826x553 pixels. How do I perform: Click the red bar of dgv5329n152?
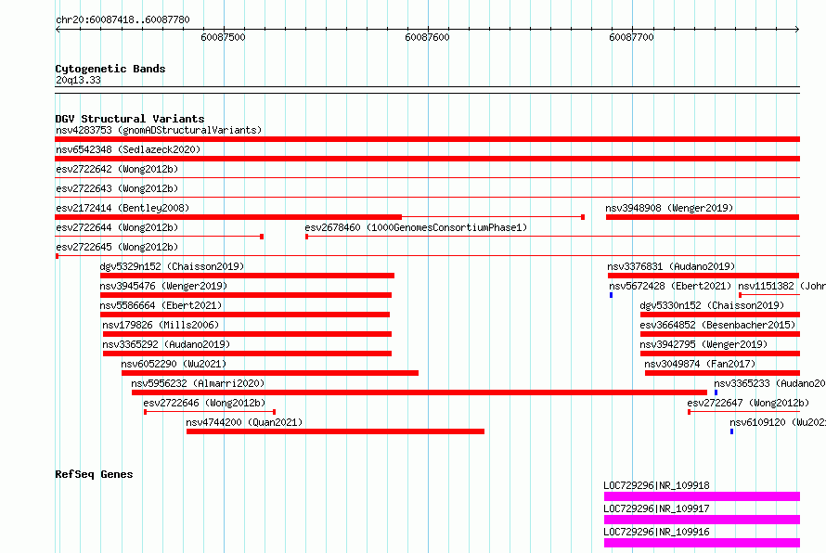(x=247, y=276)
